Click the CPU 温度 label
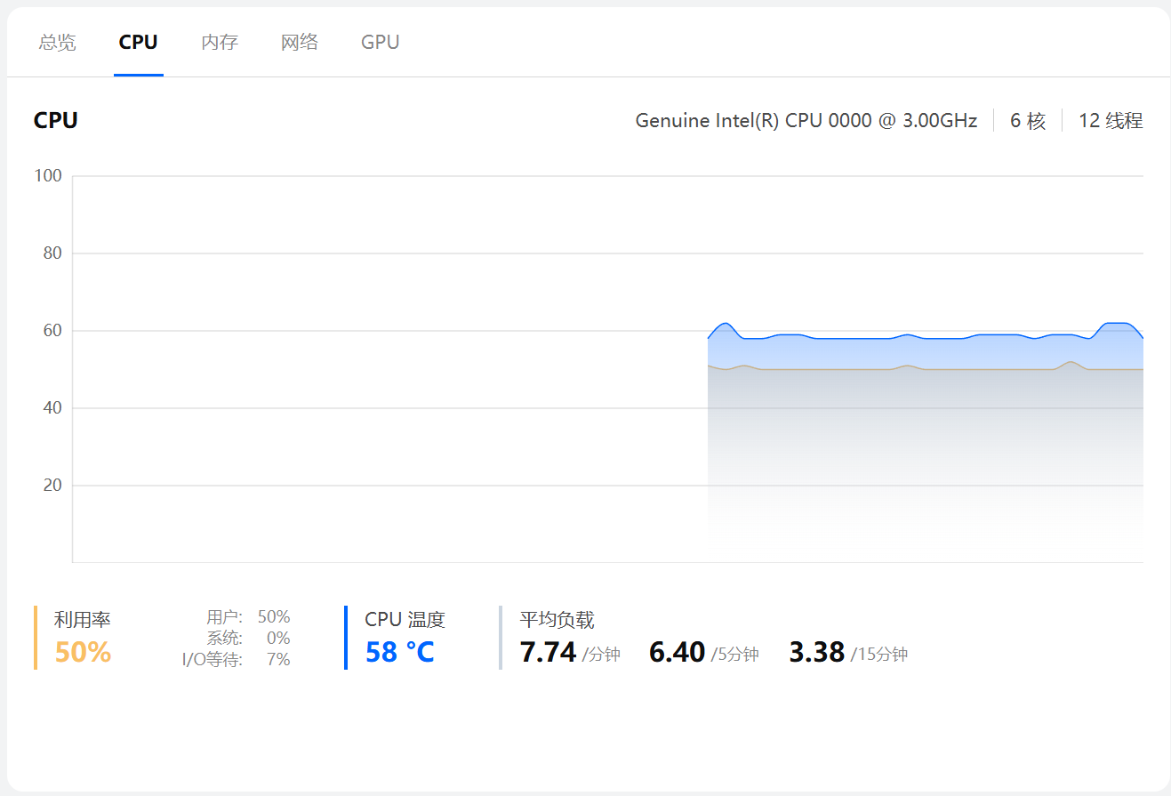Image resolution: width=1171 pixels, height=796 pixels. pos(405,620)
